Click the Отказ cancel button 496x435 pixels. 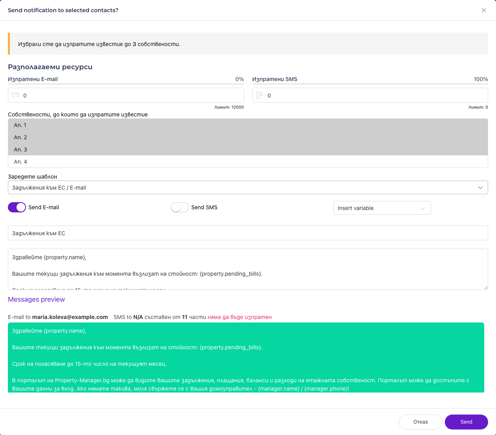420,422
